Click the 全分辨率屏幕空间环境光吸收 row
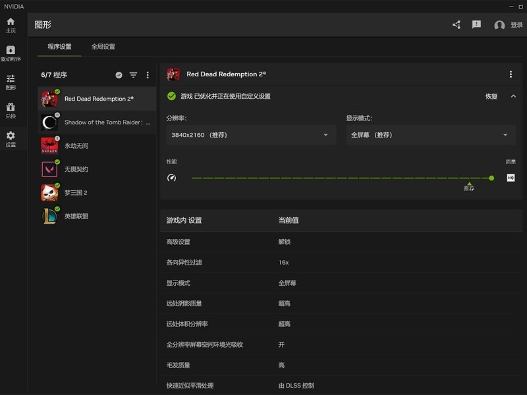Viewport: 527px width, 395px height. tap(341, 344)
